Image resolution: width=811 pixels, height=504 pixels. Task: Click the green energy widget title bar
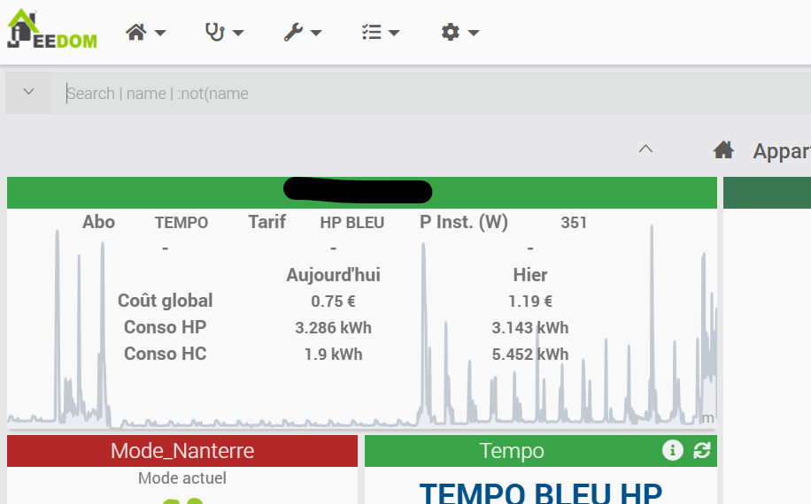pos(362,193)
